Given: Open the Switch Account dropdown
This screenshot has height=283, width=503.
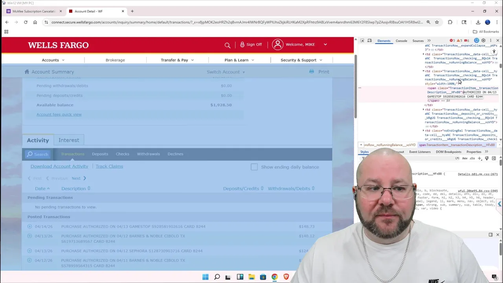Looking at the screenshot, I should click(x=226, y=72).
